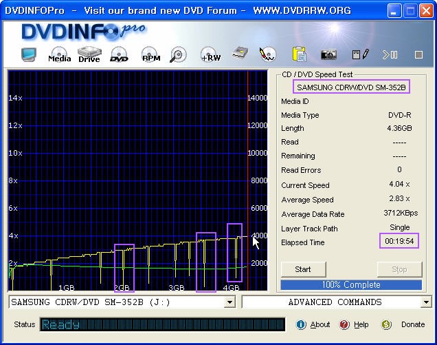This screenshot has height=345, width=437.
Task: Open the Media info tool
Action: click(59, 54)
